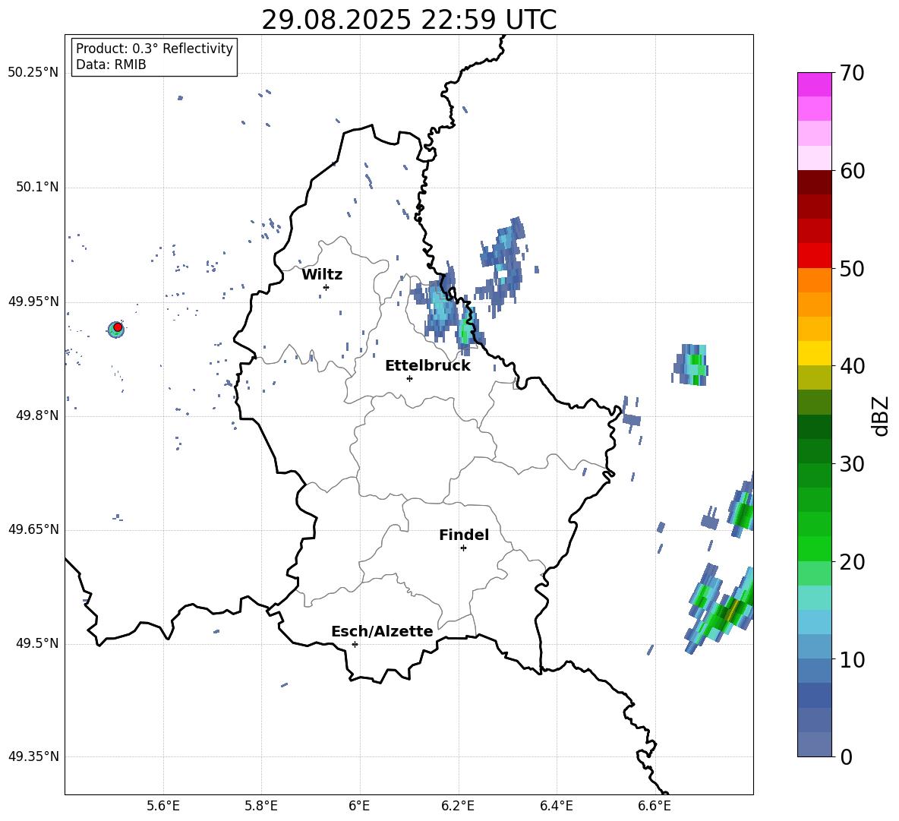The image size is (899, 821).
Task: Click the 5.8°E longitude label
Action: point(261,806)
